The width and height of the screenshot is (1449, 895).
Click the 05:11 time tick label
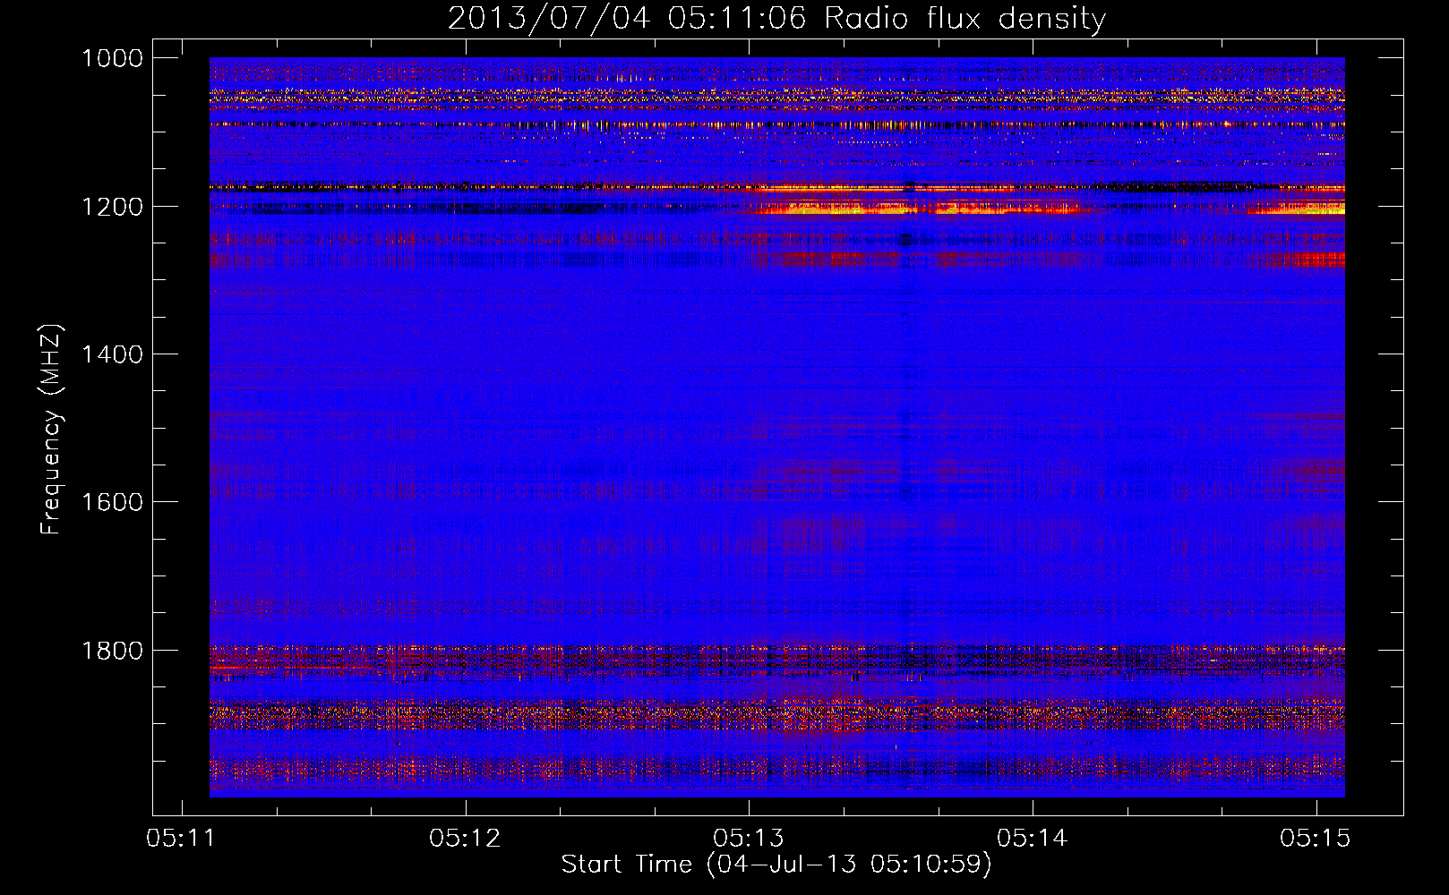pyautogui.click(x=182, y=838)
